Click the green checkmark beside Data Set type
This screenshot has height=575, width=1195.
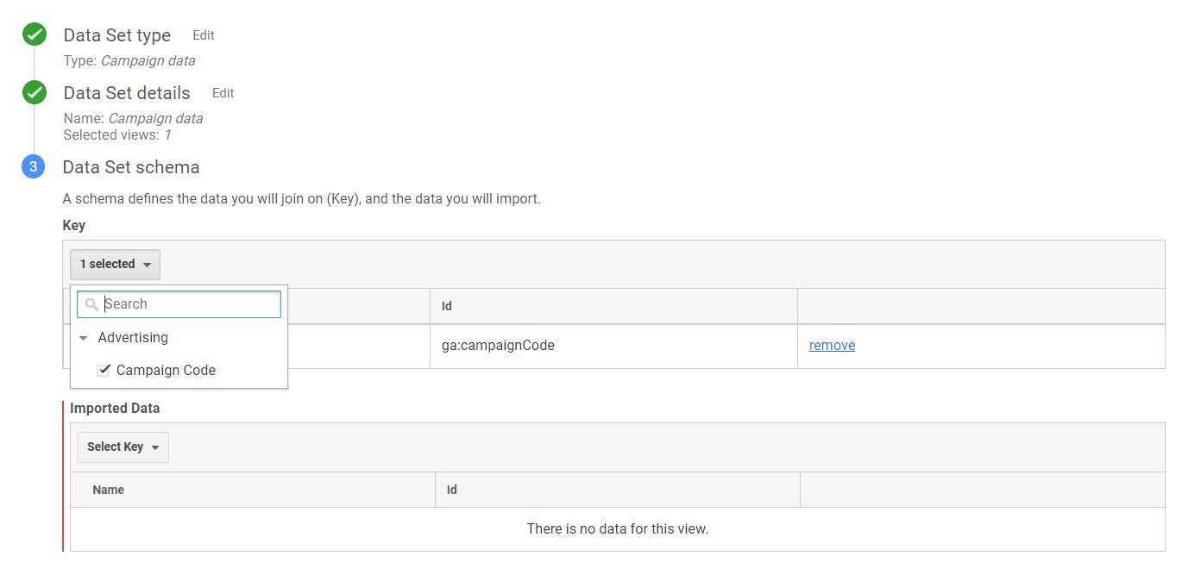(x=33, y=34)
